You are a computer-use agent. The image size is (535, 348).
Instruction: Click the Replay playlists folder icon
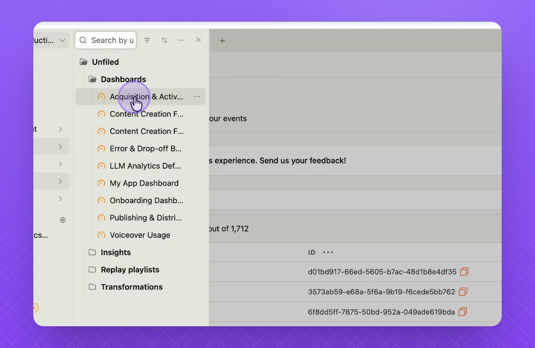click(x=92, y=269)
